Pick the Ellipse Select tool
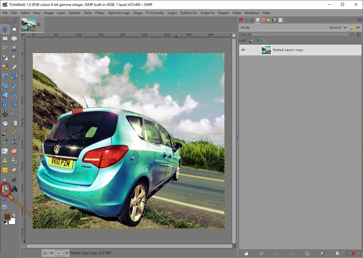The image size is (363, 258). coord(14,38)
